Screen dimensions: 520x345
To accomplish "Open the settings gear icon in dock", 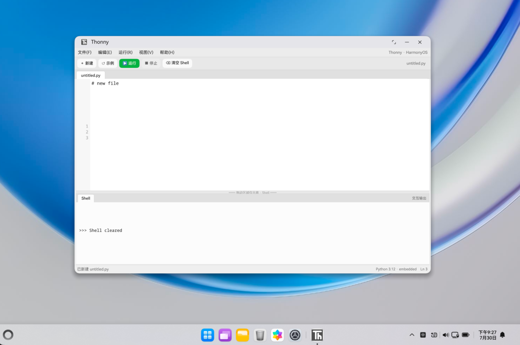I will (x=295, y=335).
